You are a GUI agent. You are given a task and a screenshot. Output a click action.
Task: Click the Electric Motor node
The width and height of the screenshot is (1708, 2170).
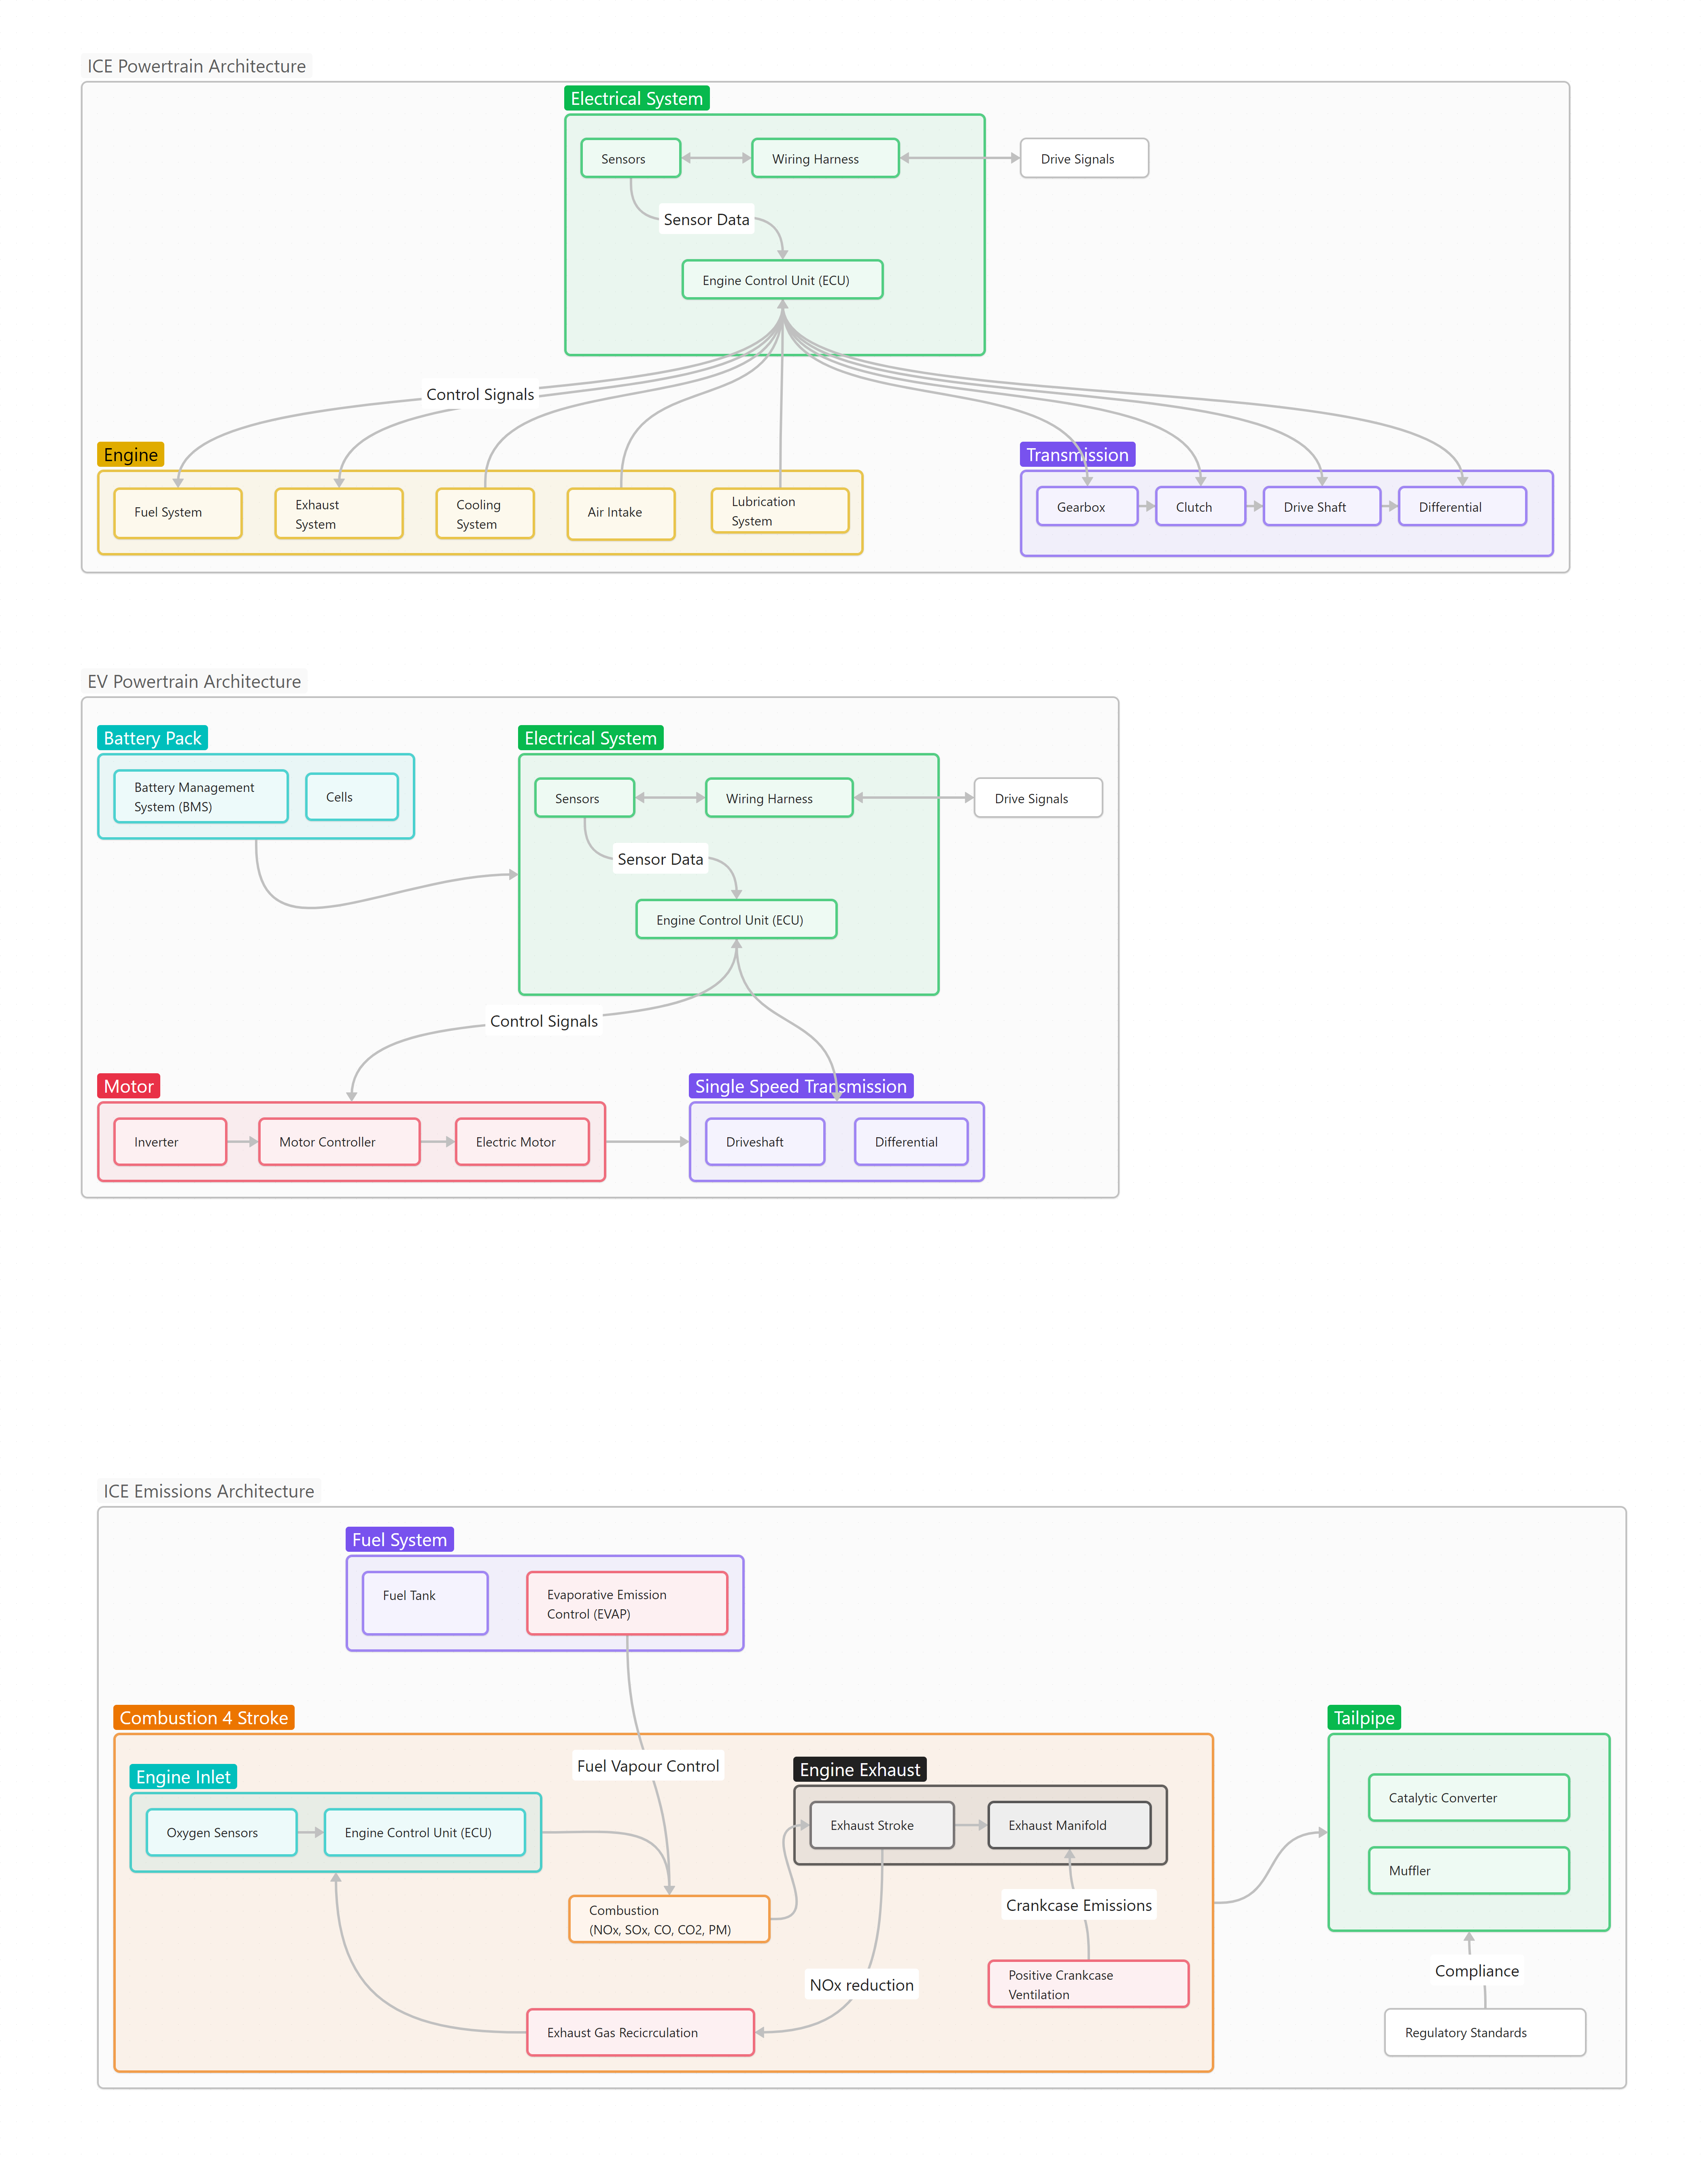point(521,1141)
